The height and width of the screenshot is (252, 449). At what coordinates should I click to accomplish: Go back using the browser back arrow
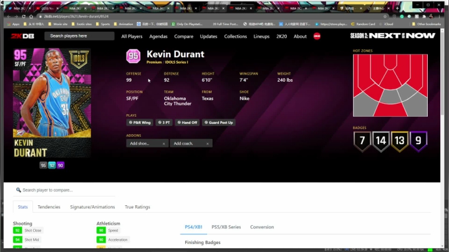pyautogui.click(x=9, y=17)
